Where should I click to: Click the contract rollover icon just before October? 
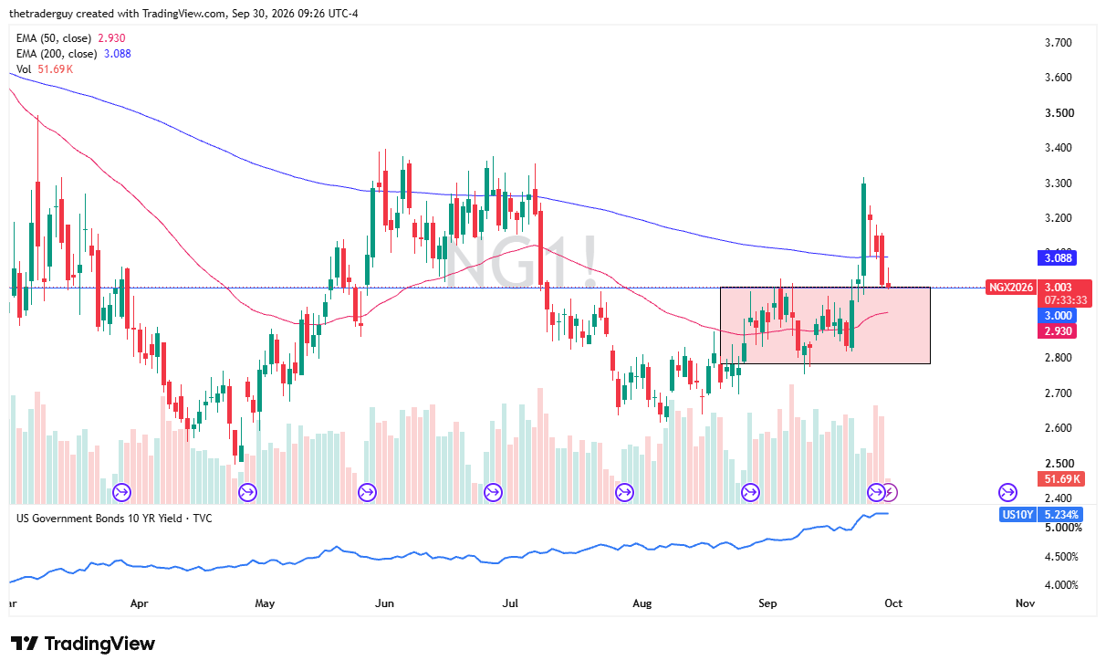pos(875,493)
